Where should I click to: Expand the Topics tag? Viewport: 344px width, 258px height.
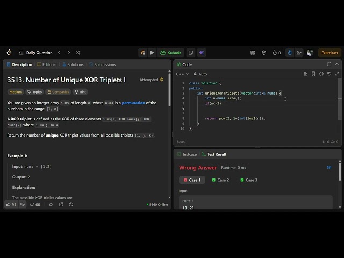(x=34, y=92)
